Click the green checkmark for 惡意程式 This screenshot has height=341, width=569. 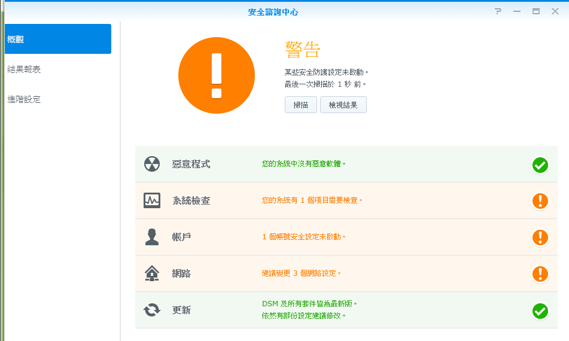pyautogui.click(x=540, y=165)
